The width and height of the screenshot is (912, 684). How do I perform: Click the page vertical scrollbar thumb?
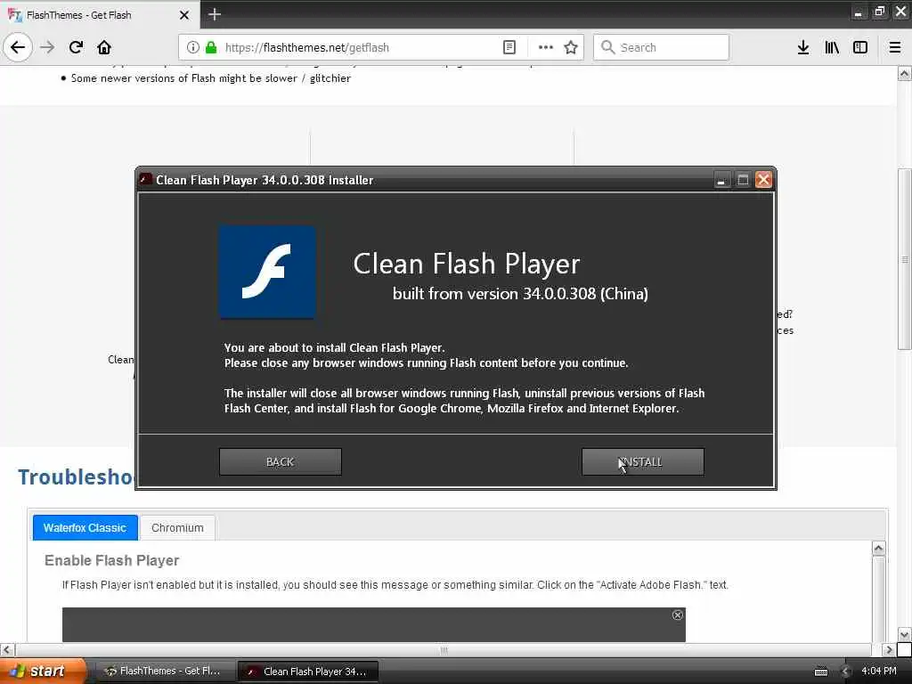click(x=905, y=259)
